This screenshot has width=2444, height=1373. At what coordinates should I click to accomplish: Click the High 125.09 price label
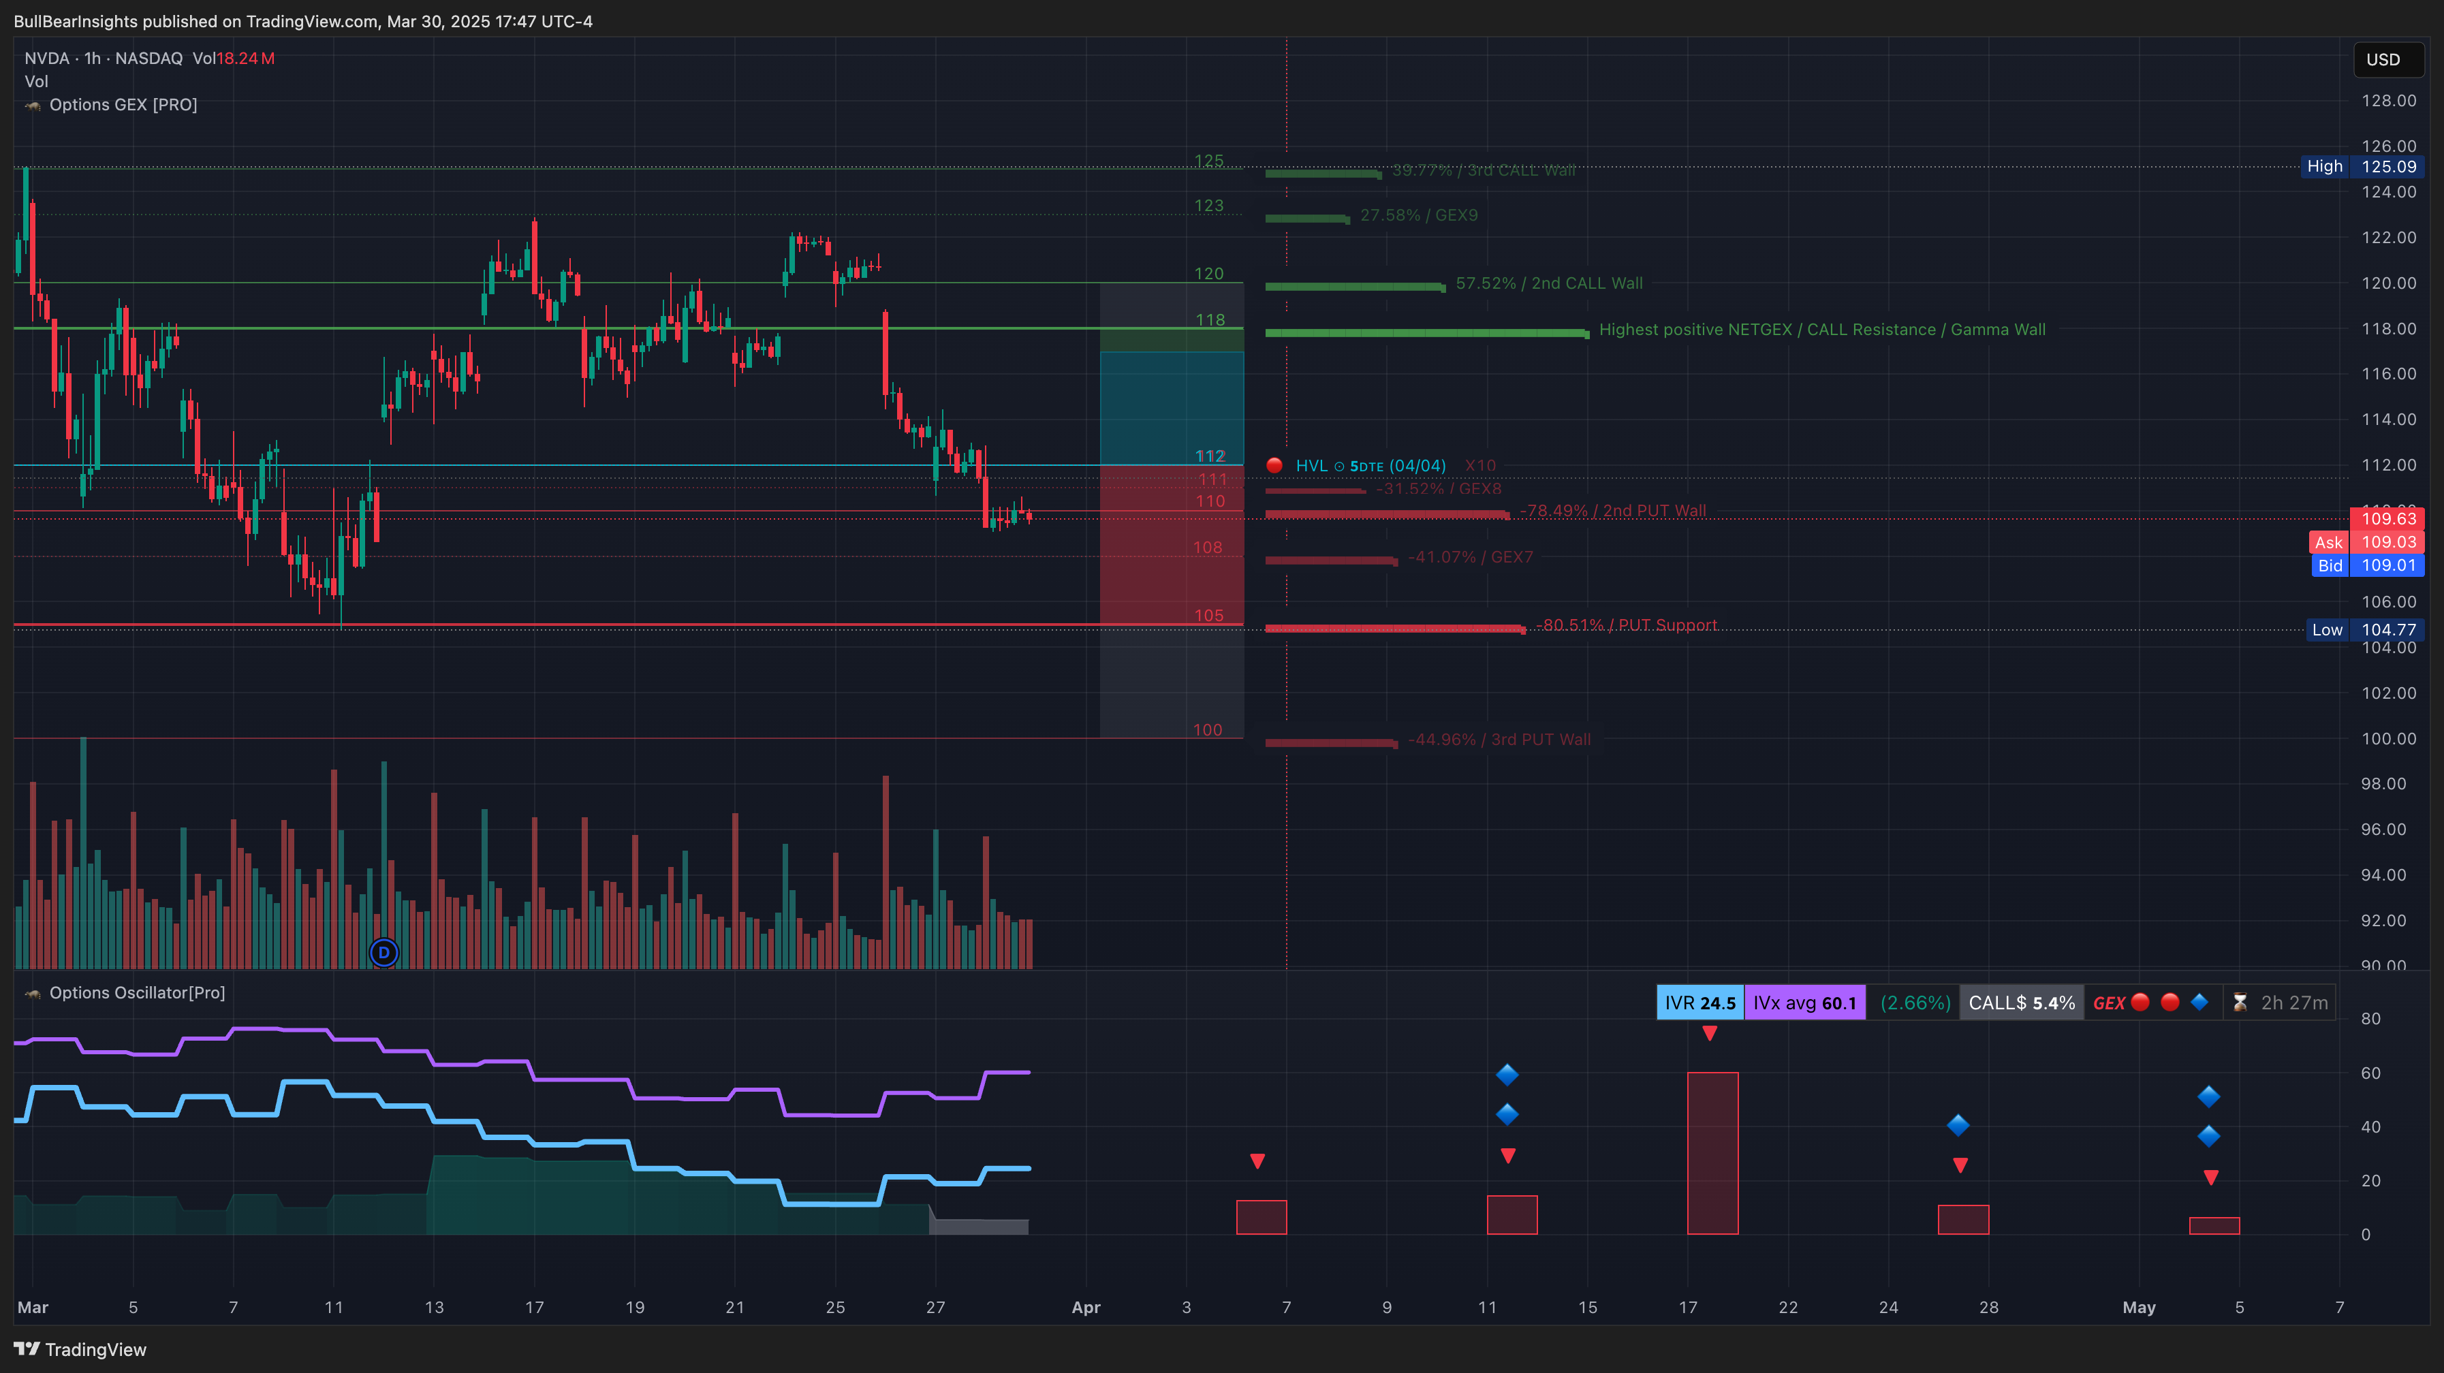coord(2362,167)
